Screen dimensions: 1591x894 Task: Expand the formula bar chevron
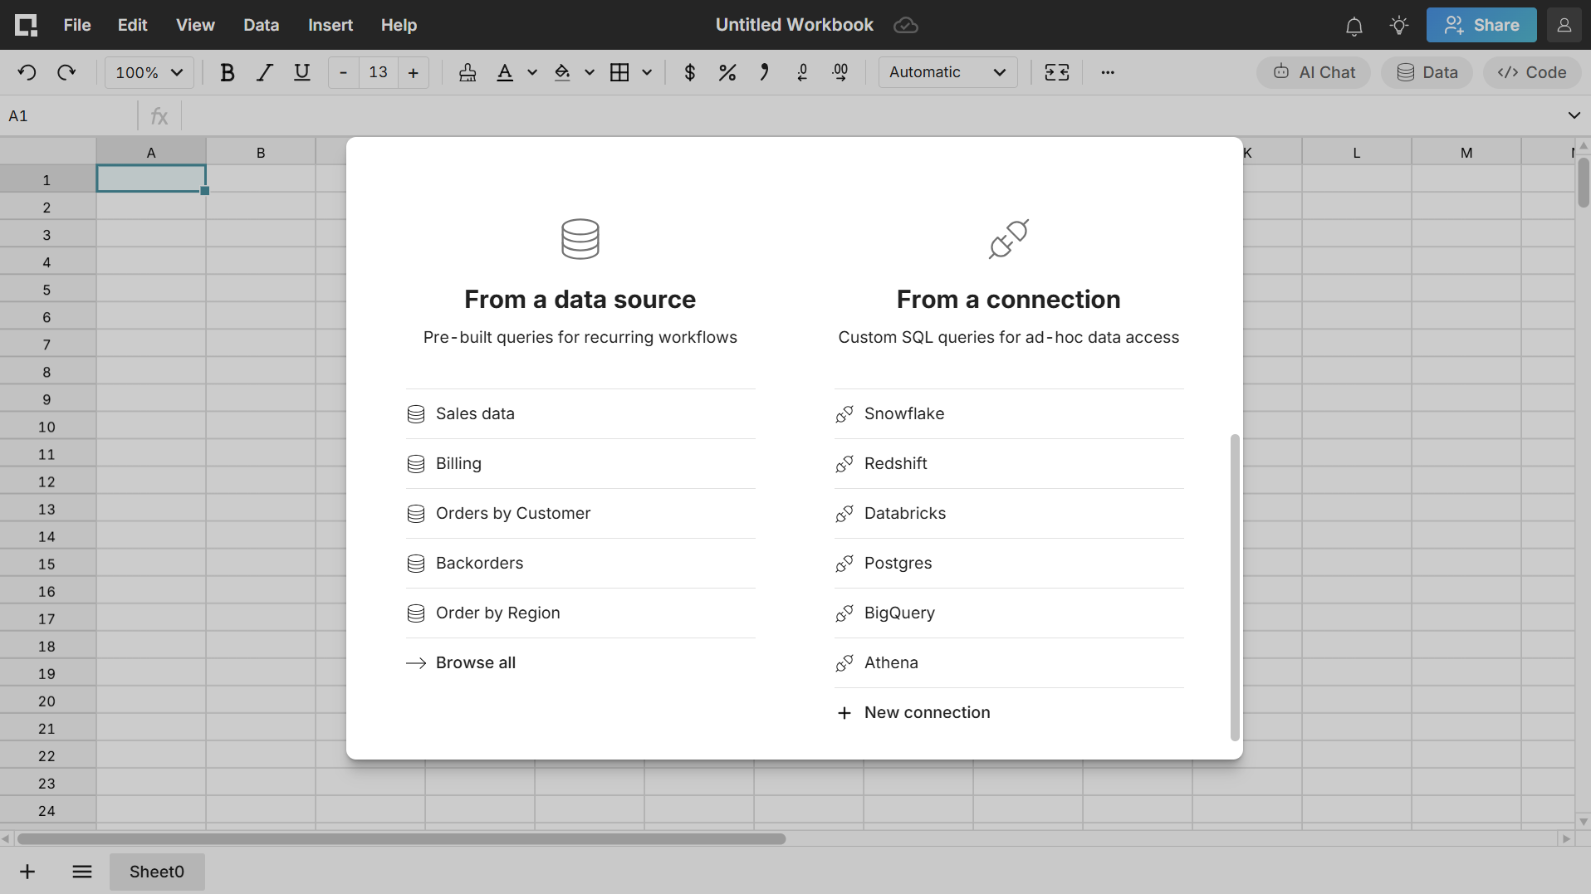(x=1574, y=115)
